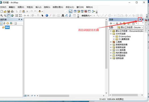Toggle List By Selection view
This screenshot has height=102, width=149.
[x=11, y=23]
